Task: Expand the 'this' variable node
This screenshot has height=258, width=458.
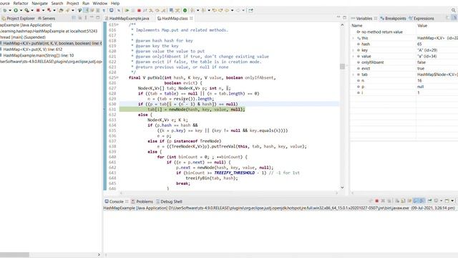Action: pyautogui.click(x=354, y=38)
